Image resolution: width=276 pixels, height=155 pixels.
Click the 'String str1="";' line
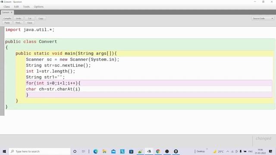pyautogui.click(x=45, y=77)
